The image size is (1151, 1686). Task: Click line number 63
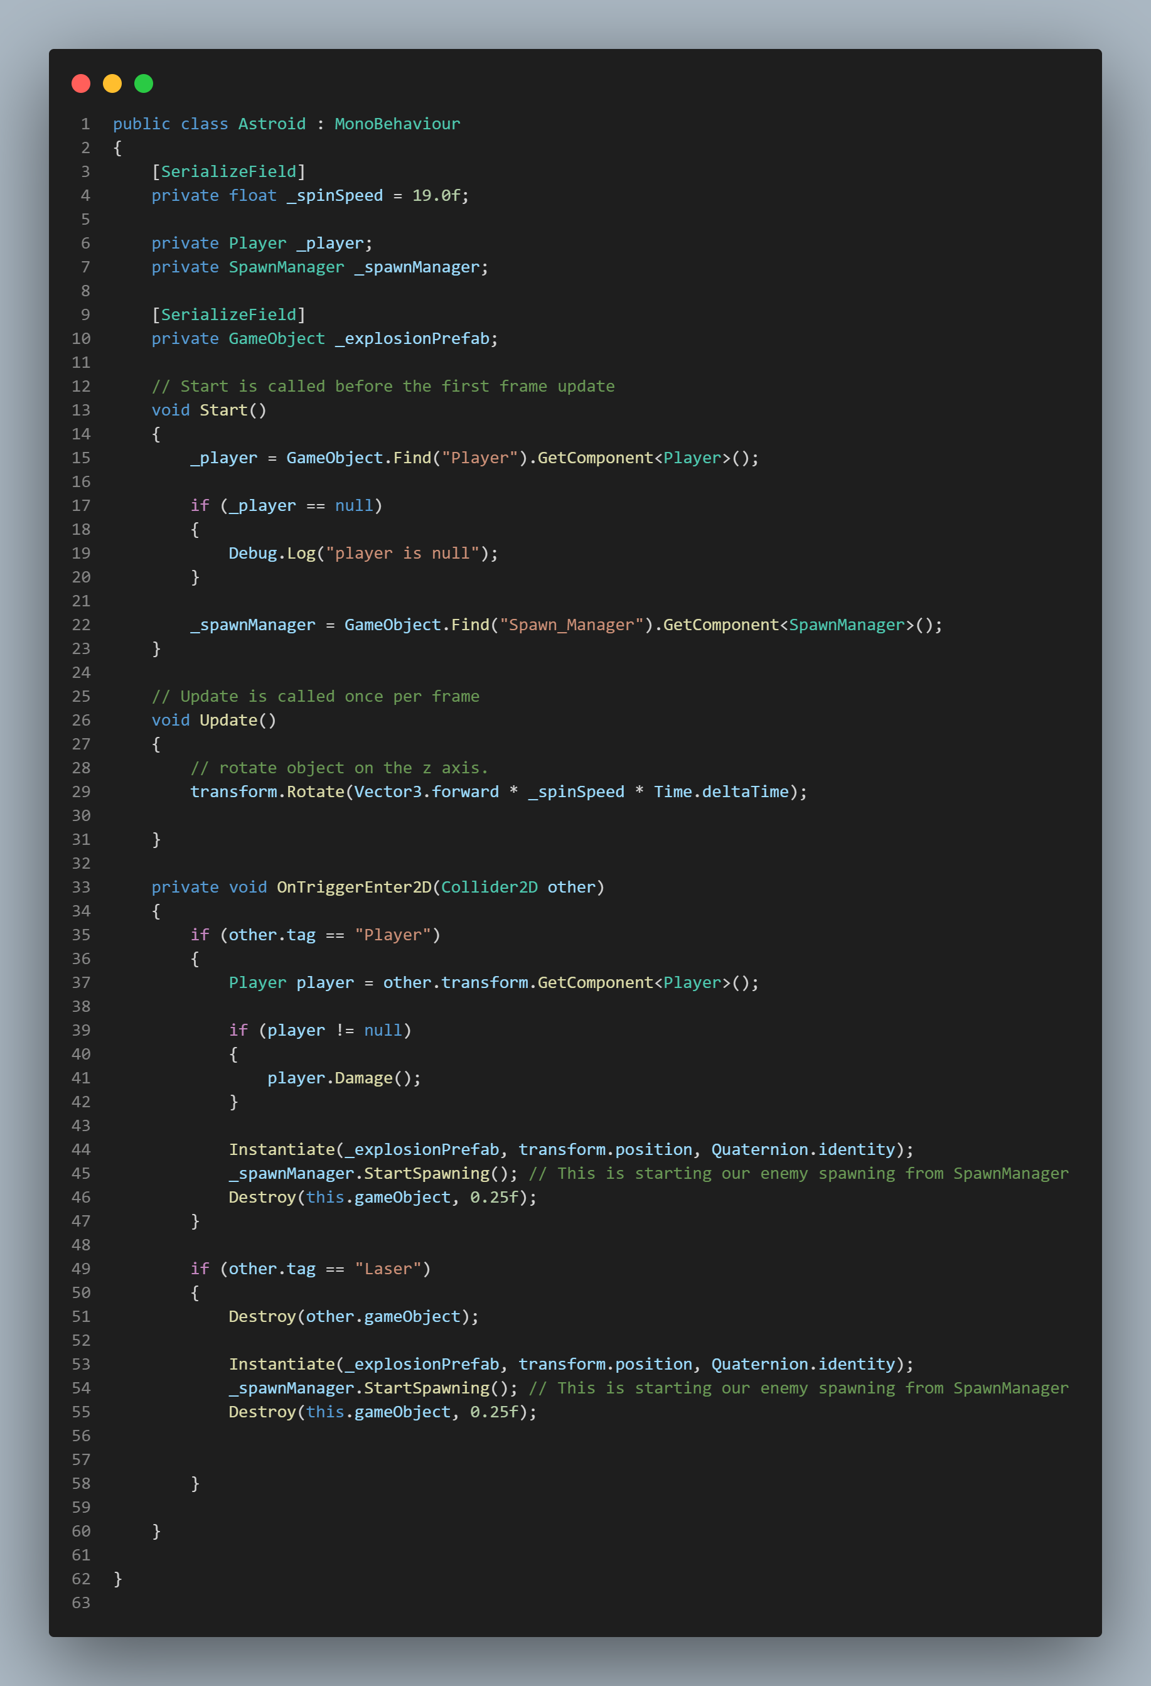pyautogui.click(x=81, y=1603)
